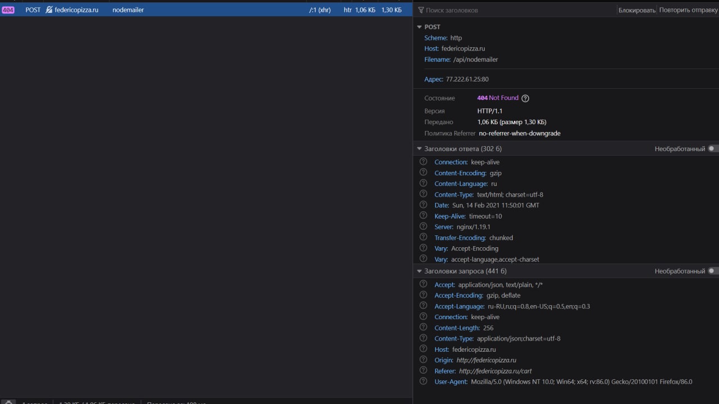
Task: Open help for the Date header
Action: click(424, 205)
